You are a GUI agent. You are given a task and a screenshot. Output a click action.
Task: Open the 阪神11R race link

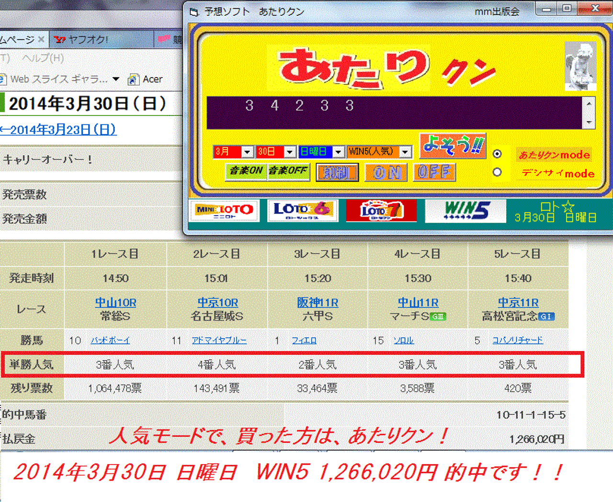pyautogui.click(x=318, y=303)
